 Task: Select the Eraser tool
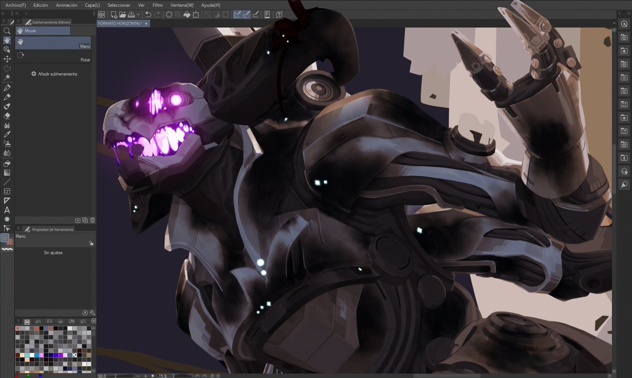pos(7,115)
